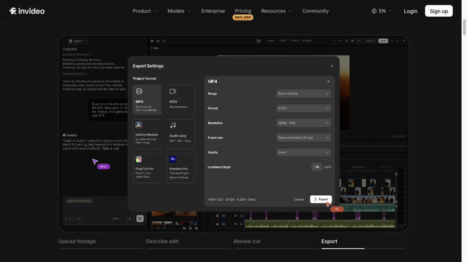Screen dimensions: 467x262
Task: Select the Final Cut Pro format card
Action: coord(147,168)
